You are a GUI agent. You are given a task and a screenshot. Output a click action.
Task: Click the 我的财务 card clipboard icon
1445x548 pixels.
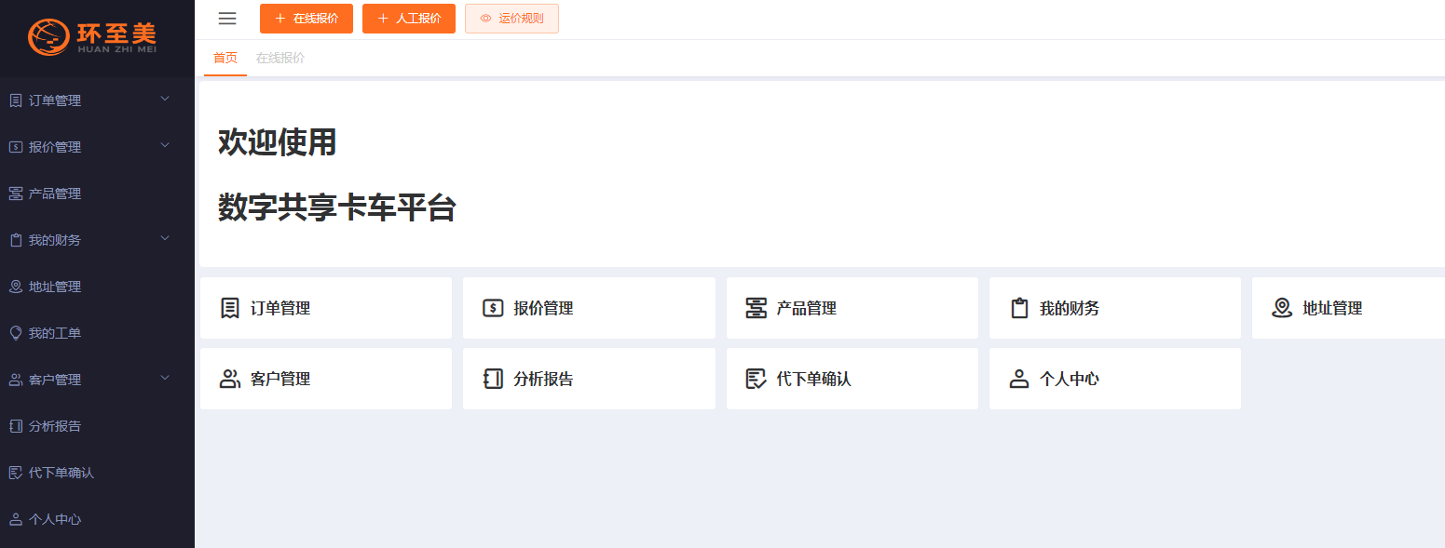click(1019, 308)
